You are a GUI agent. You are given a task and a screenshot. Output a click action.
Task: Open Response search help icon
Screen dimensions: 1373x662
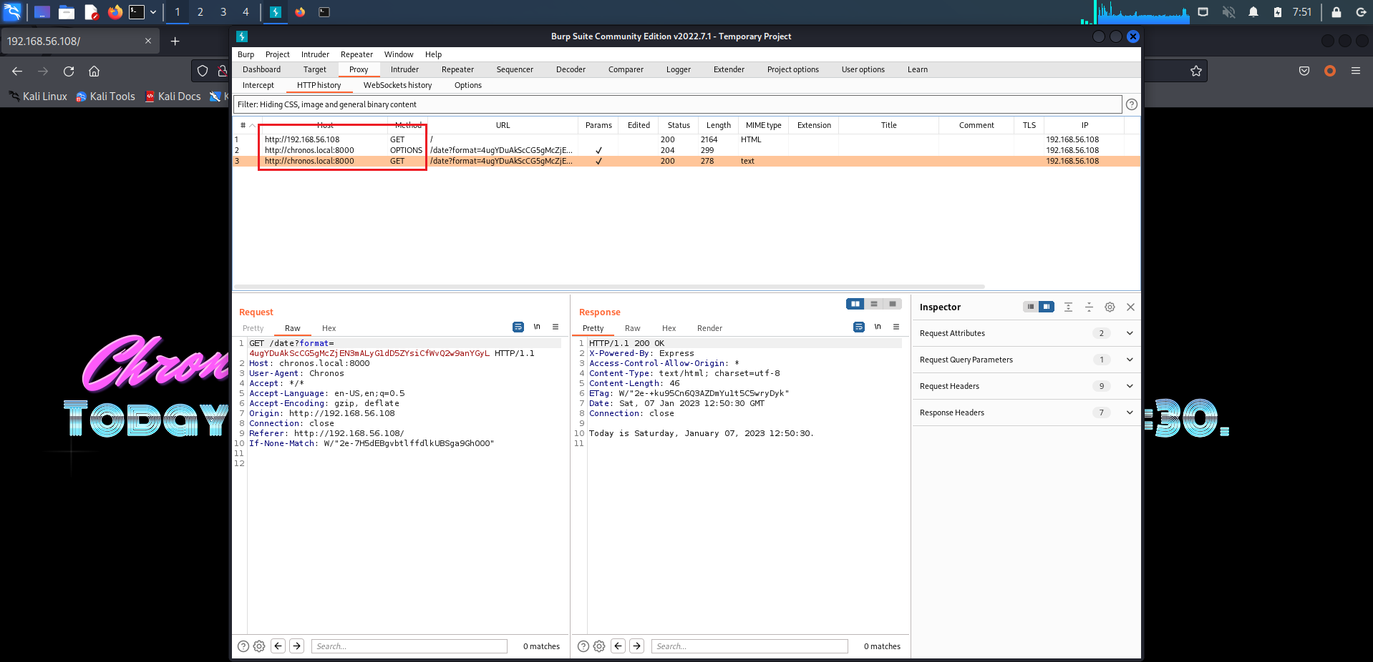pos(583,646)
